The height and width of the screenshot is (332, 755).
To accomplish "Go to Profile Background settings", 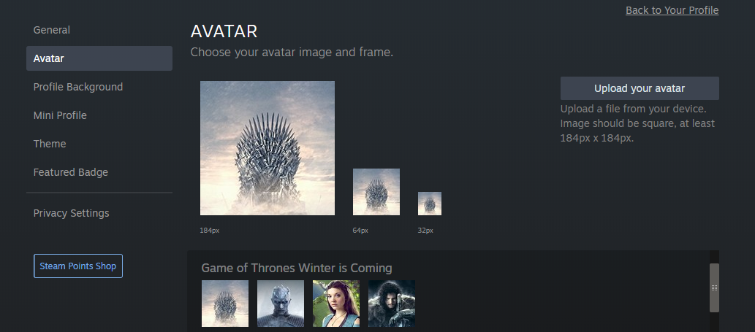I will click(x=78, y=87).
